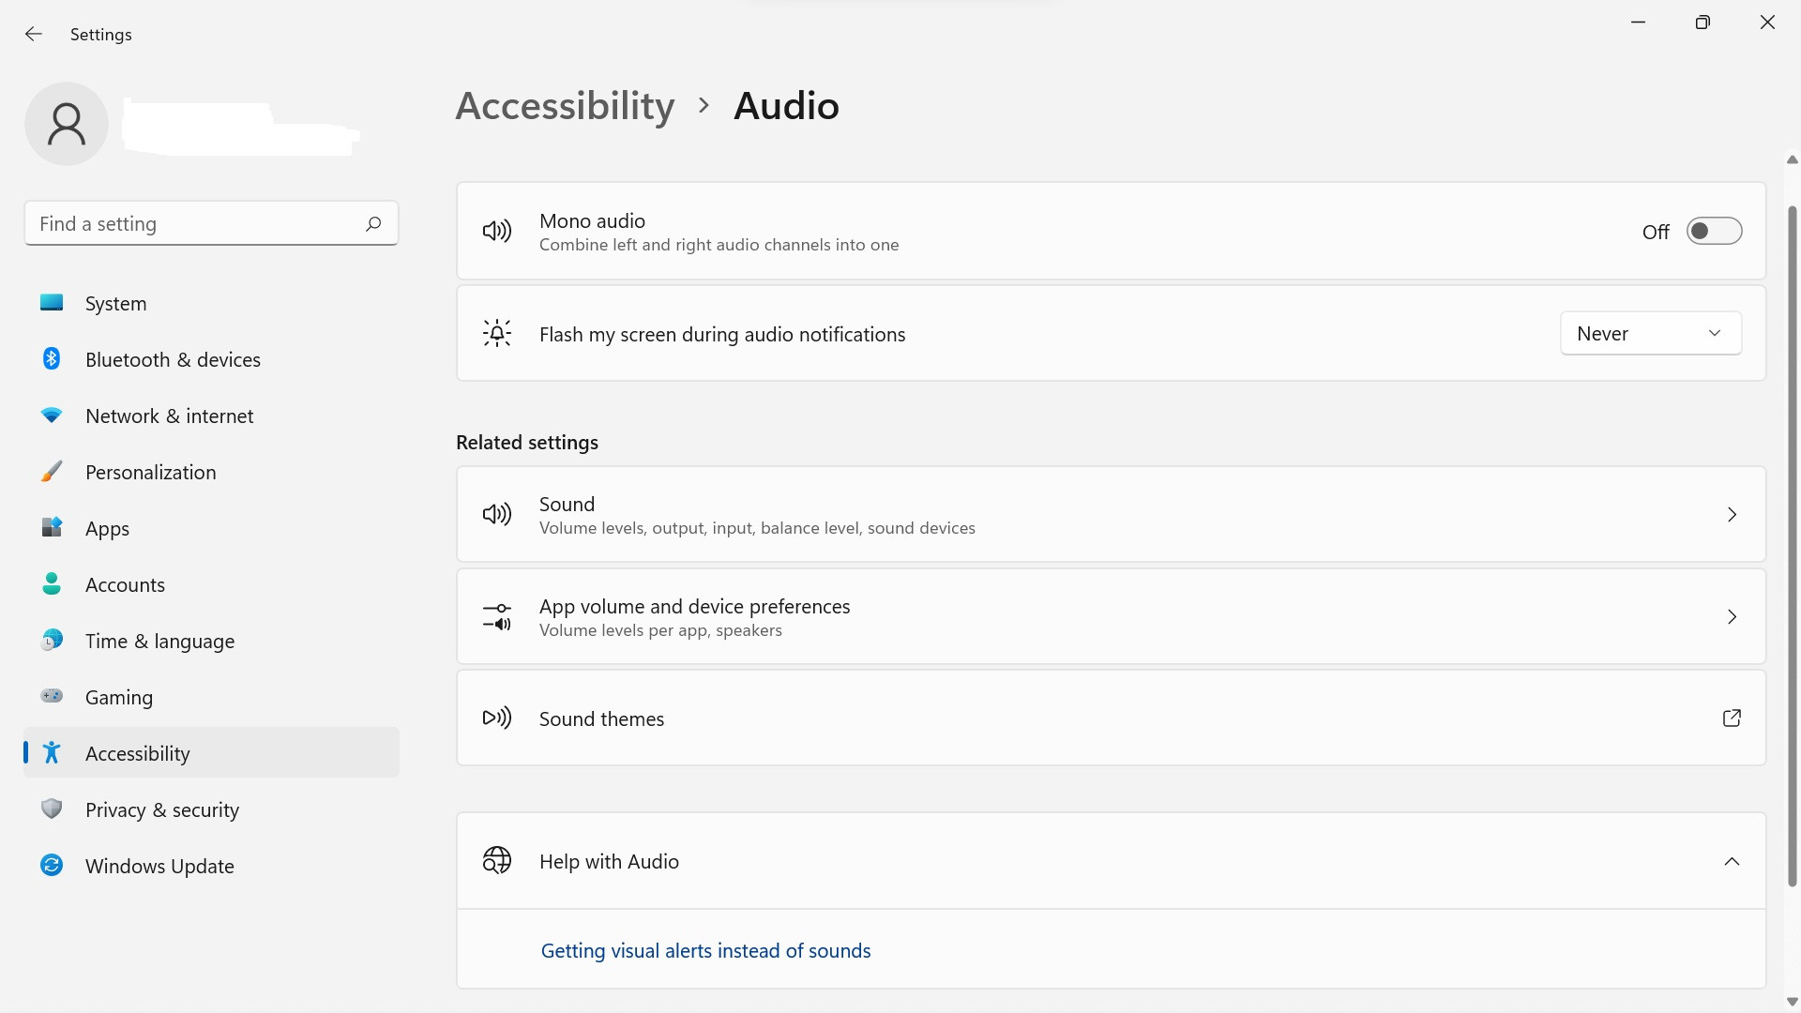Toggle the Mono audio switch
Image resolution: width=1801 pixels, height=1013 pixels.
pos(1714,231)
